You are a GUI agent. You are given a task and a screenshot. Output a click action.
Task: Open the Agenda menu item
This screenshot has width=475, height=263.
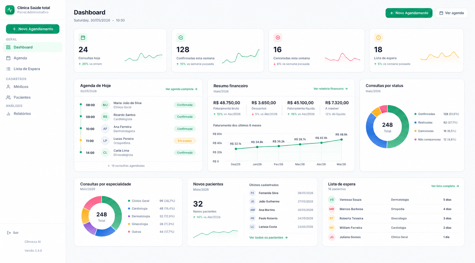coord(33,58)
